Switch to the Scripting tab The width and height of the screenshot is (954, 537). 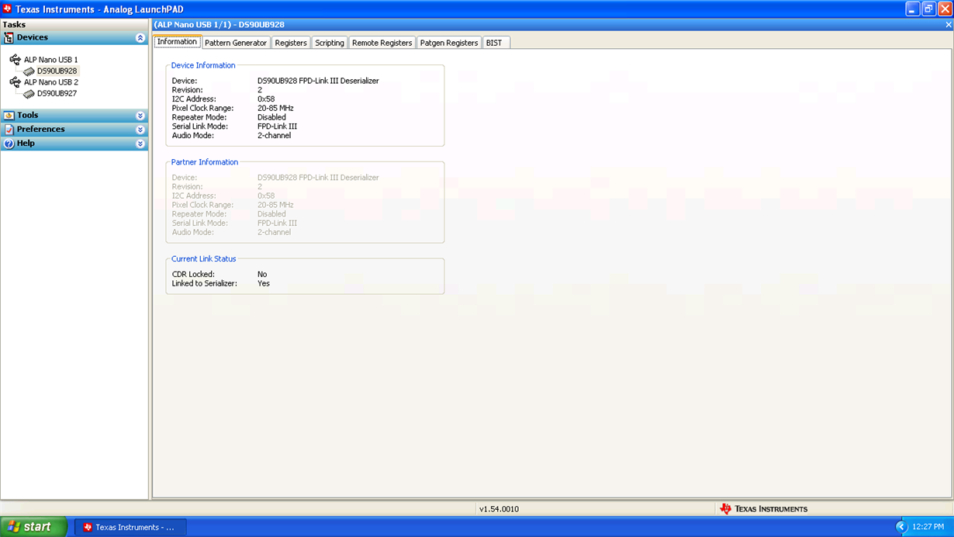pos(330,43)
